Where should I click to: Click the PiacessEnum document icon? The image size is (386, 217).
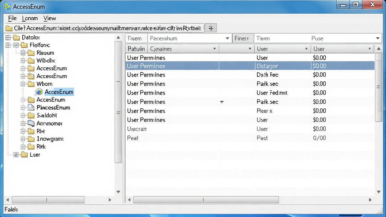[31, 107]
